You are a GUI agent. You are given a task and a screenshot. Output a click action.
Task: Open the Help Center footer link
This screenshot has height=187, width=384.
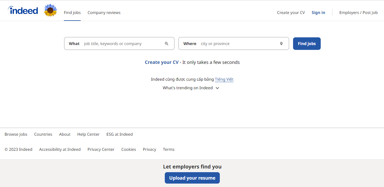(88, 134)
